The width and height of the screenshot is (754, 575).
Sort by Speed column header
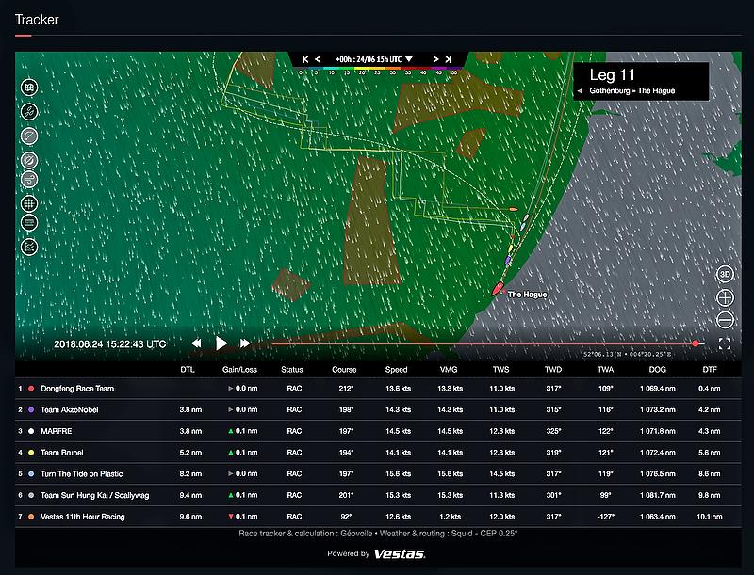(396, 370)
